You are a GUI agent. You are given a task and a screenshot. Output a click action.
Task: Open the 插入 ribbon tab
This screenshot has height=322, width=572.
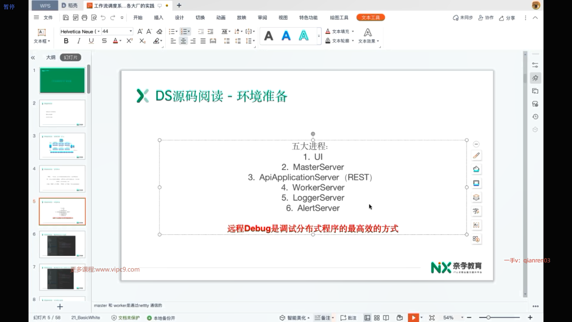click(158, 18)
